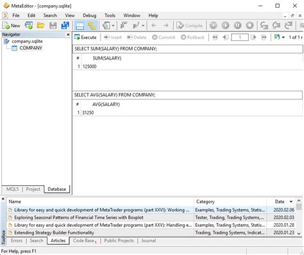Click the Rollback button
The image size is (304, 255).
pos(192,37)
